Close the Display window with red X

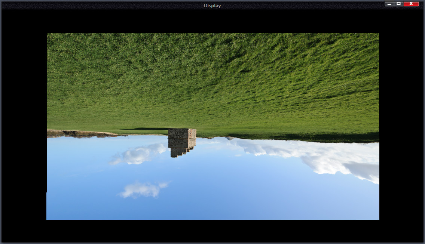pyautogui.click(x=411, y=4)
